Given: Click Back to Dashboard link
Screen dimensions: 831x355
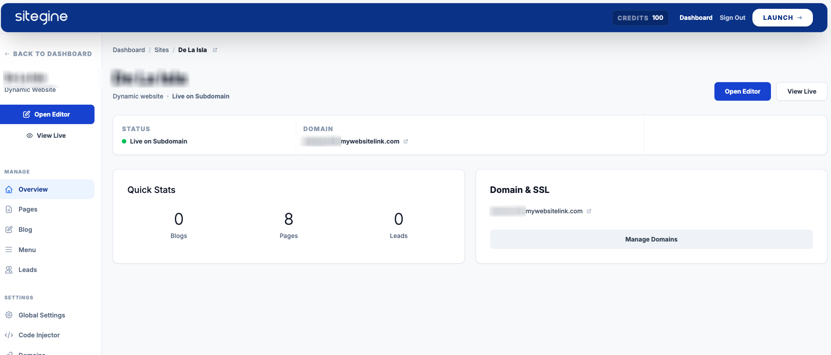Looking at the screenshot, I should coord(48,54).
